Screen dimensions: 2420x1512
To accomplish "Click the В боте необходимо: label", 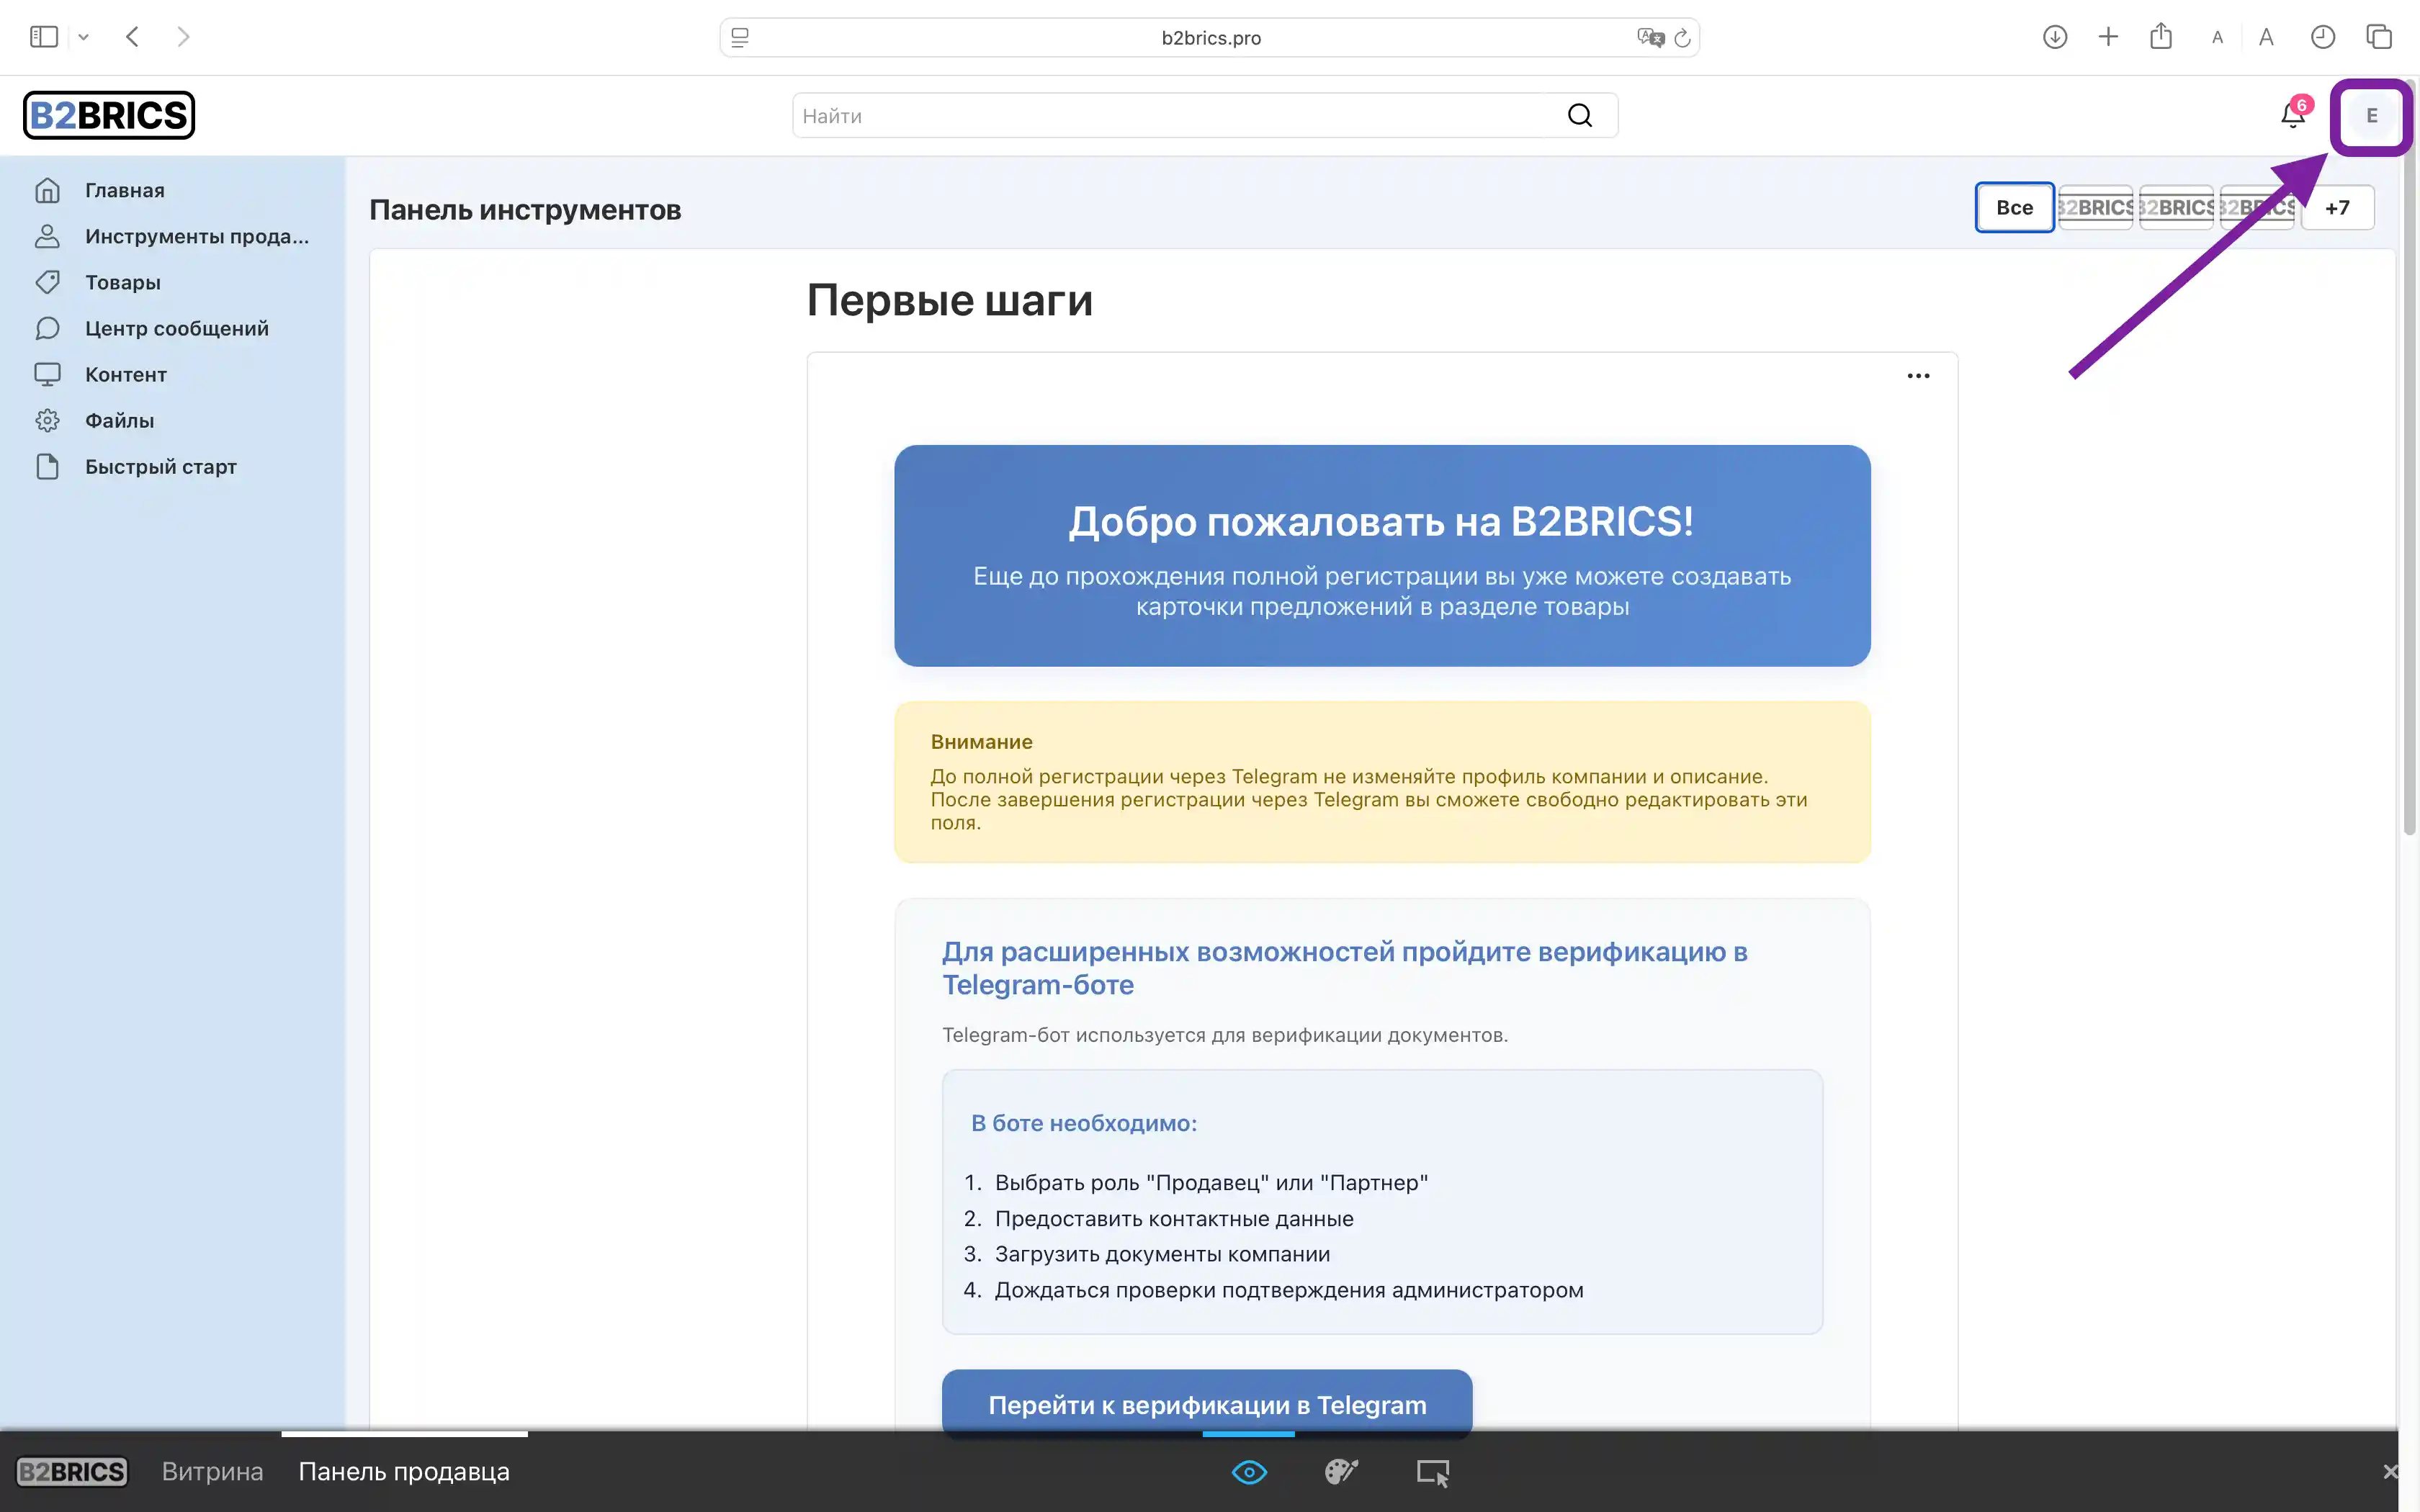I will click(1084, 1123).
